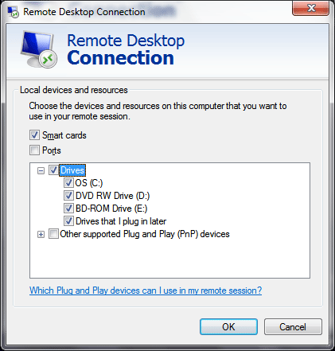This screenshot has width=335, height=351.
Task: Select the BD-ROM Drive (E:) label
Action: (x=111, y=209)
